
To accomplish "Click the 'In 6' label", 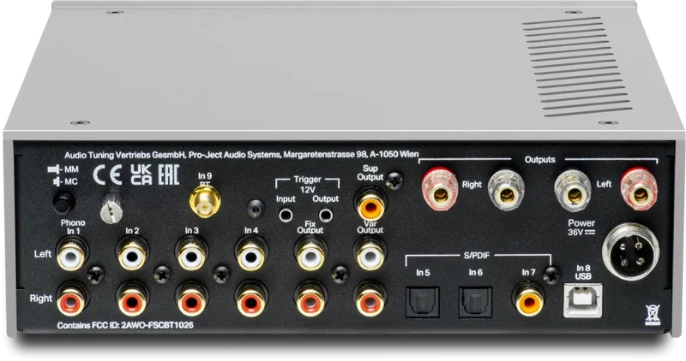I will coord(476,272).
